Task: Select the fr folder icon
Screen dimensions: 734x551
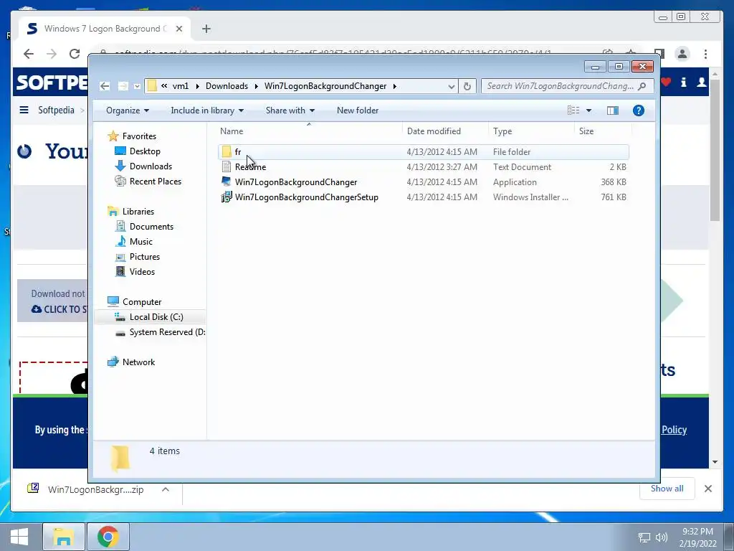Action: pos(227,152)
